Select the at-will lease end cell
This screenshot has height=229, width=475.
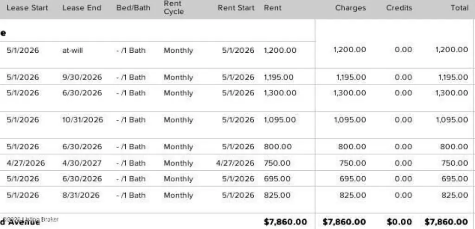72,50
